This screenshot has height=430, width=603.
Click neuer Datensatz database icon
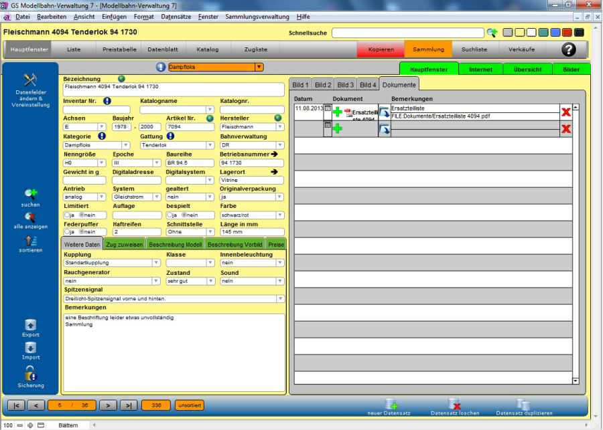(x=391, y=404)
